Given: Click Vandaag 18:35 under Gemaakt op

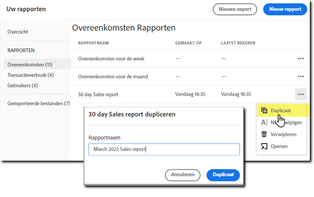Looking at the screenshot, I should [190, 94].
